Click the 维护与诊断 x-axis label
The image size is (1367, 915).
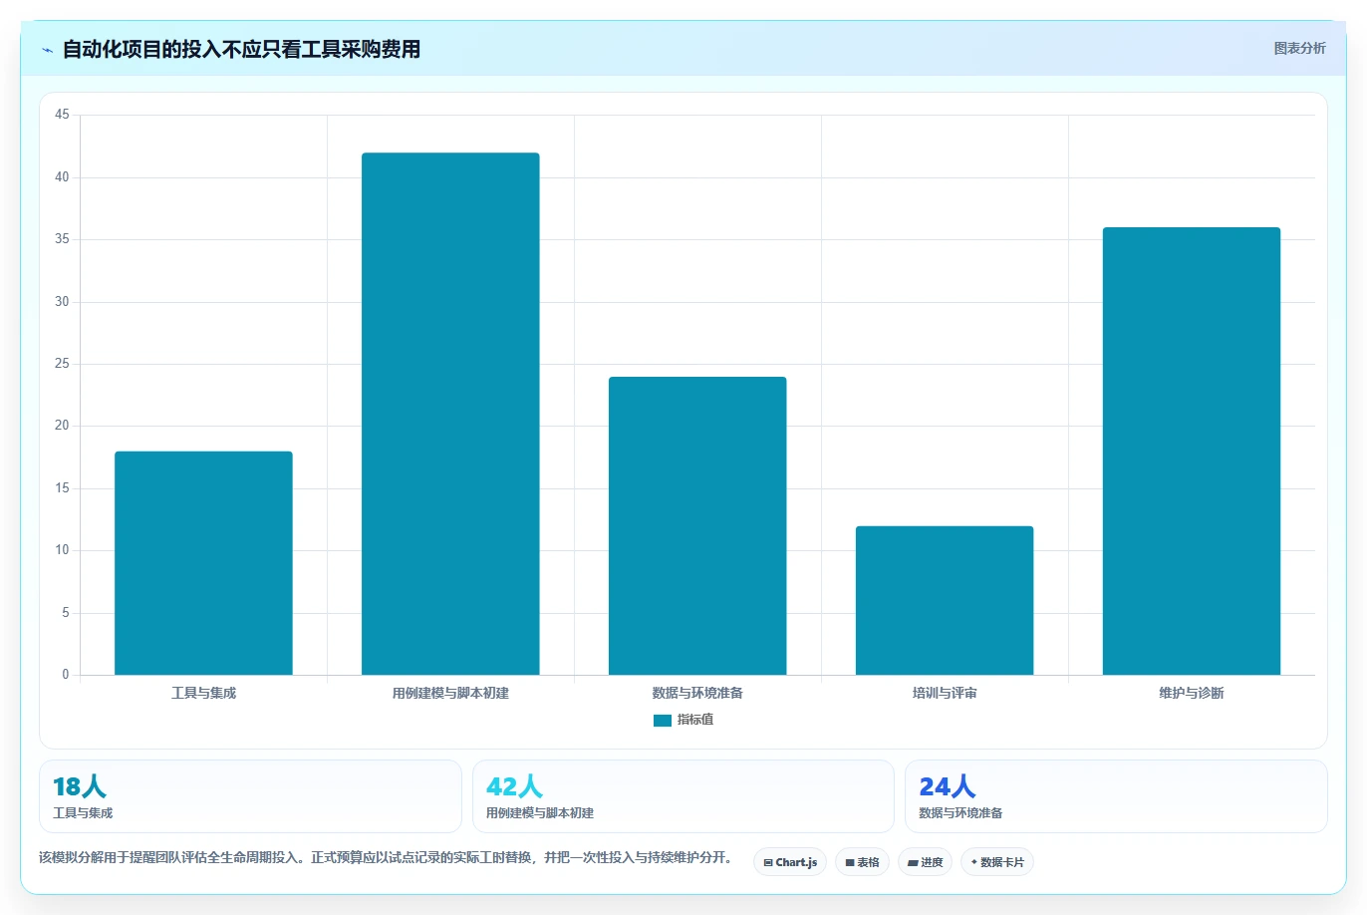coord(1192,693)
